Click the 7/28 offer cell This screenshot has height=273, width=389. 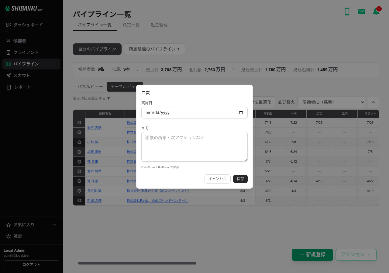[x=370, y=123]
